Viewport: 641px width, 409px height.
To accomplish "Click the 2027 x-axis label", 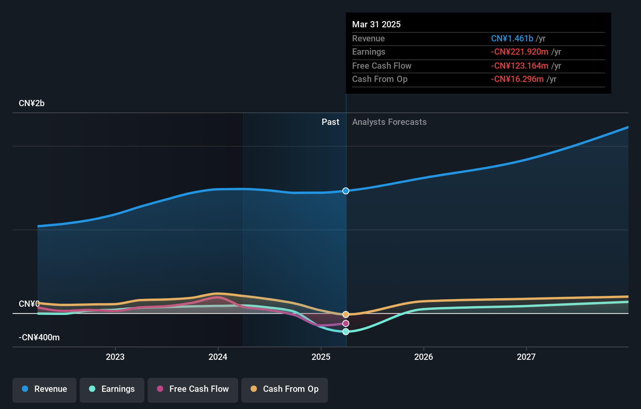I will [526, 357].
